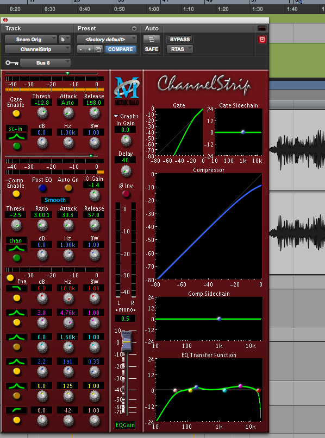Collapse the Graphs disclosure triangle
The image size is (325, 438).
point(116,116)
